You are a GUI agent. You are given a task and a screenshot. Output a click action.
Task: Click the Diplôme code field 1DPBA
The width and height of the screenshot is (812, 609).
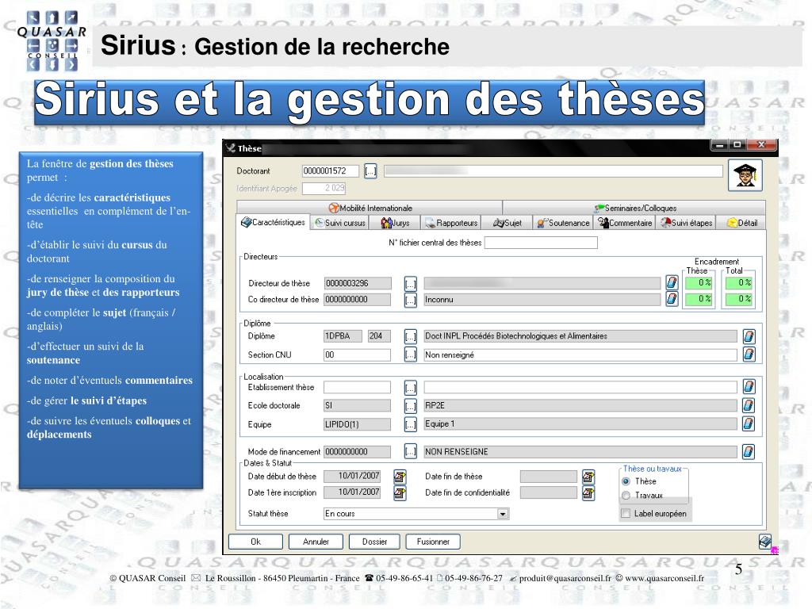coord(343,336)
